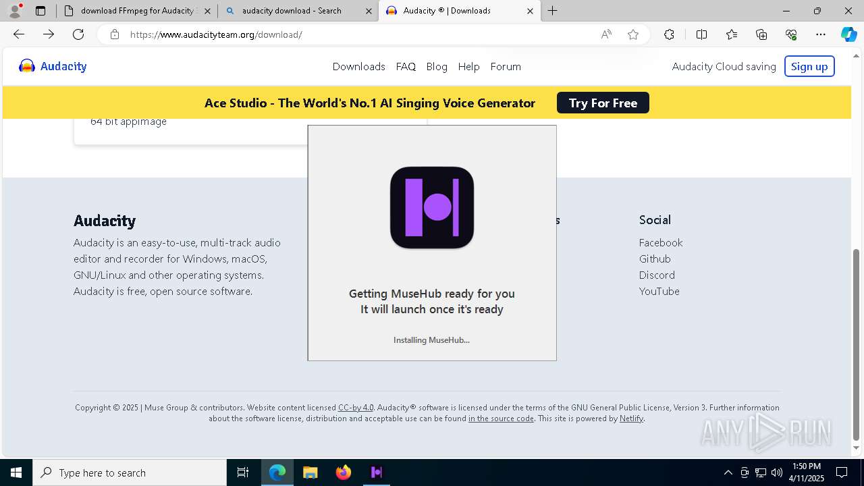Image resolution: width=864 pixels, height=486 pixels.
Task: Open the Facebook social link
Action: (661, 242)
